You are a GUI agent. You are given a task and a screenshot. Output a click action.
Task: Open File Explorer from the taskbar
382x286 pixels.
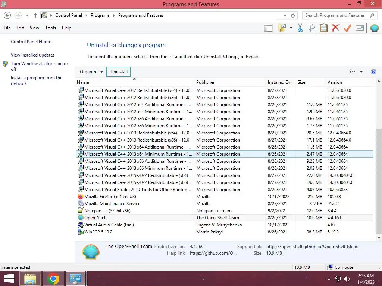click(30, 279)
